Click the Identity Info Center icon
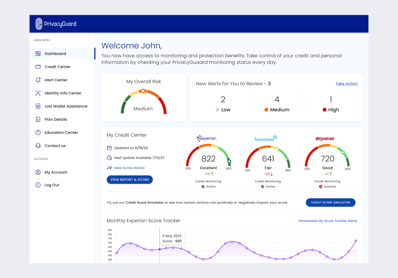This screenshot has height=278, width=398. (38, 93)
